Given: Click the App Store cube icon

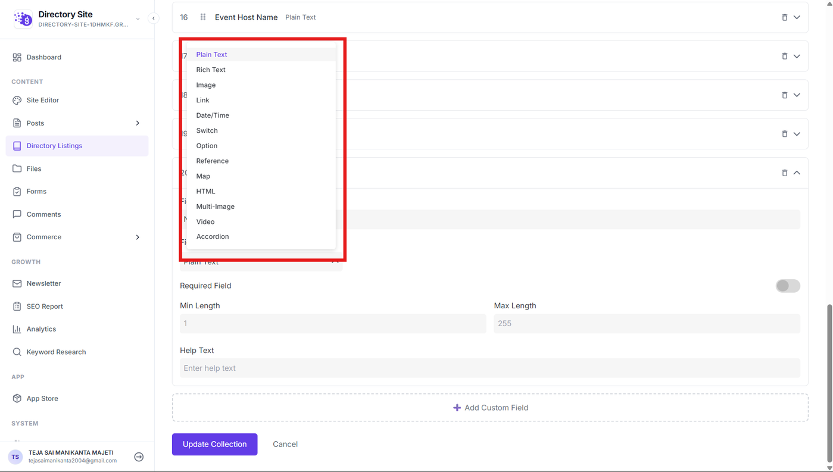Looking at the screenshot, I should (17, 398).
